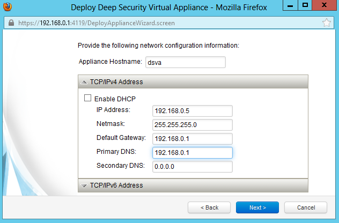Click the padlock site security icon
Image resolution: width=339 pixels, height=223 pixels.
tap(11, 24)
